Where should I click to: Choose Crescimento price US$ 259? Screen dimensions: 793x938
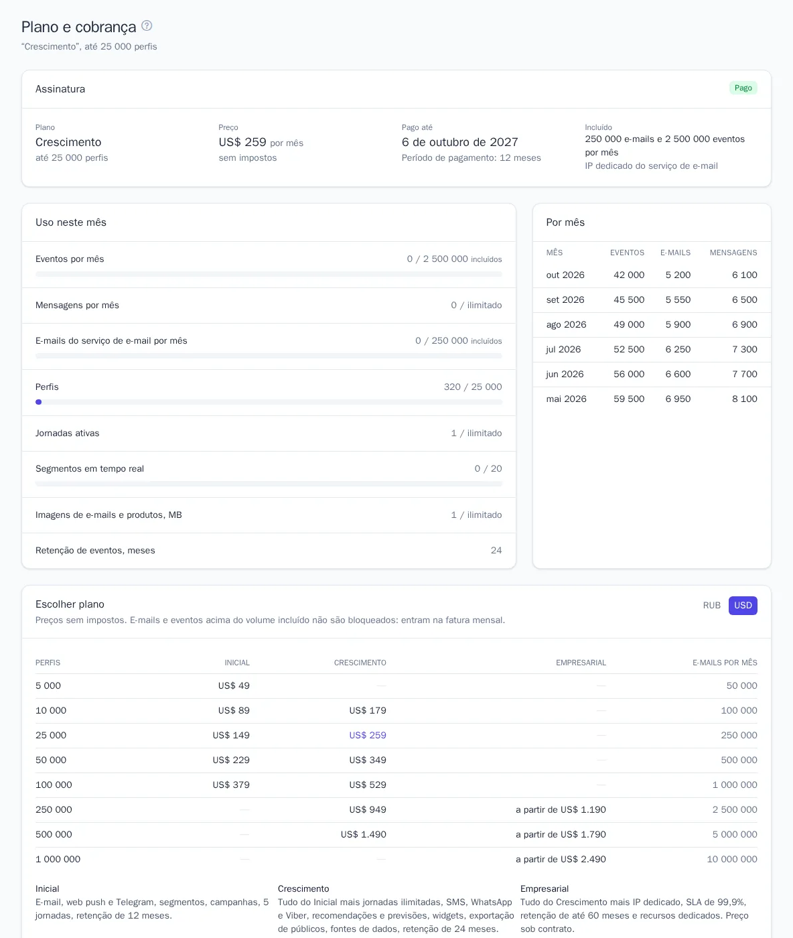pyautogui.click(x=368, y=736)
